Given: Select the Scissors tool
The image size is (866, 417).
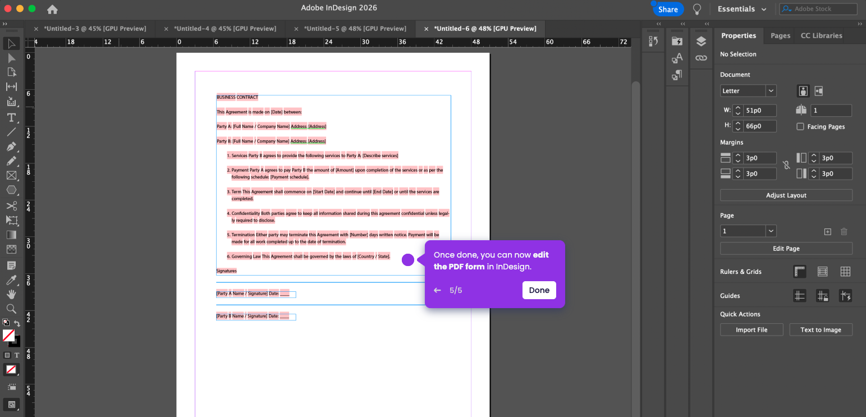Looking at the screenshot, I should [11, 206].
